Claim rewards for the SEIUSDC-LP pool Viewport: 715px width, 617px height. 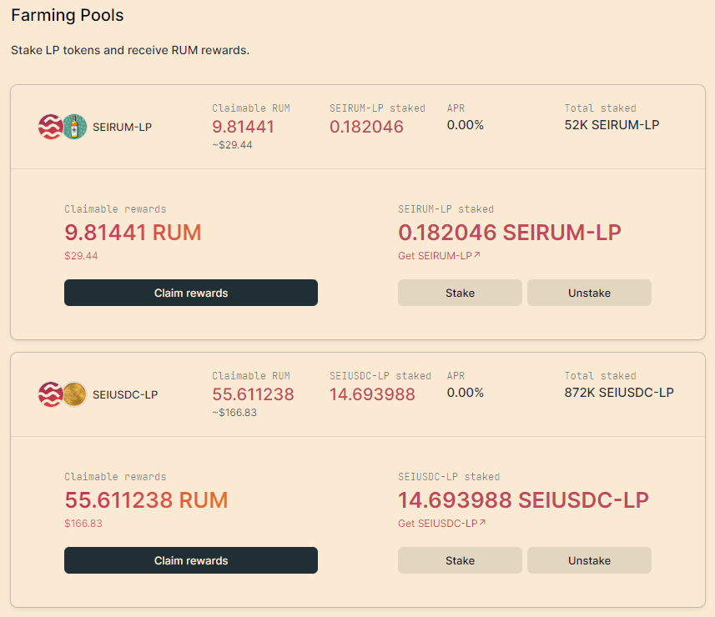pyautogui.click(x=191, y=560)
